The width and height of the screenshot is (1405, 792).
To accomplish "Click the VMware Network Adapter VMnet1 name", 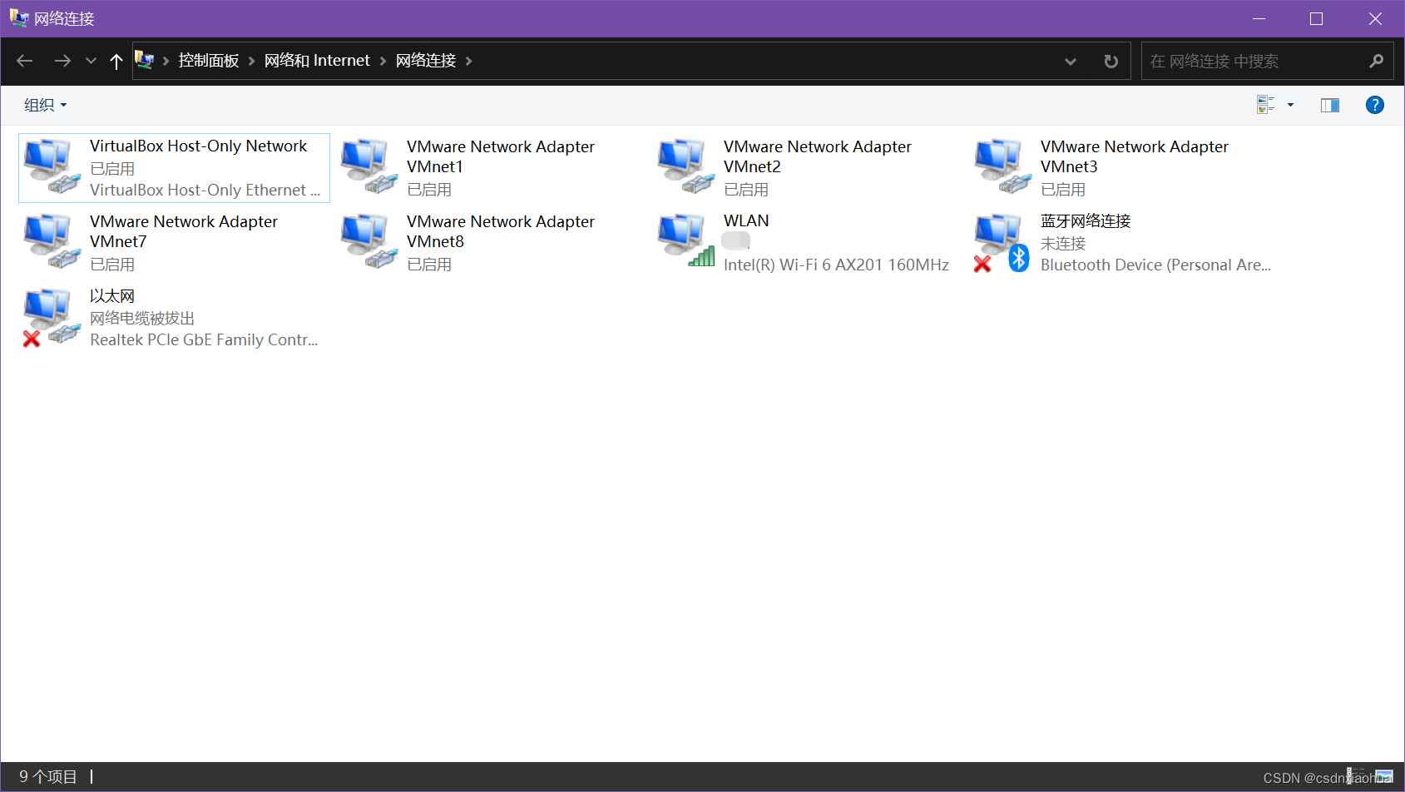I will tap(501, 156).
